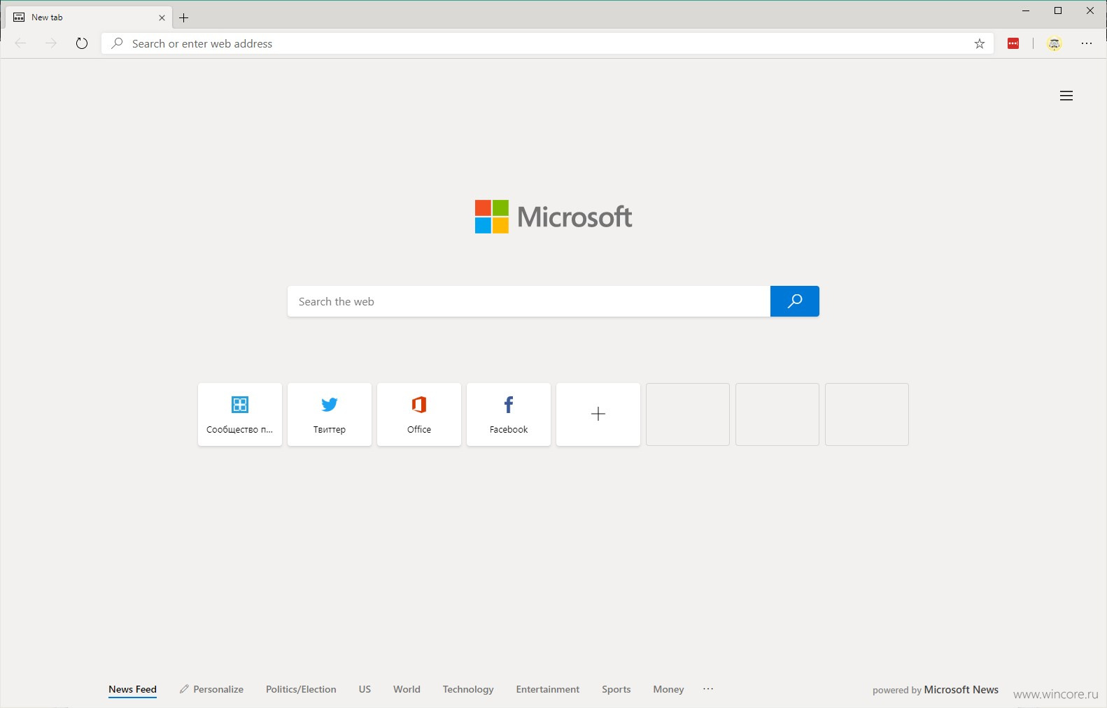
Task: Close the browser window
Action: pos(1090,10)
